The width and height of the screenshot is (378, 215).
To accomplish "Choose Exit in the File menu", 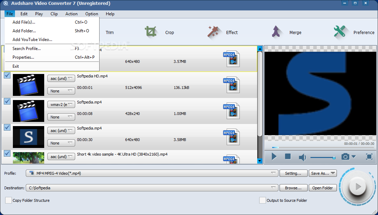I will tap(52, 66).
